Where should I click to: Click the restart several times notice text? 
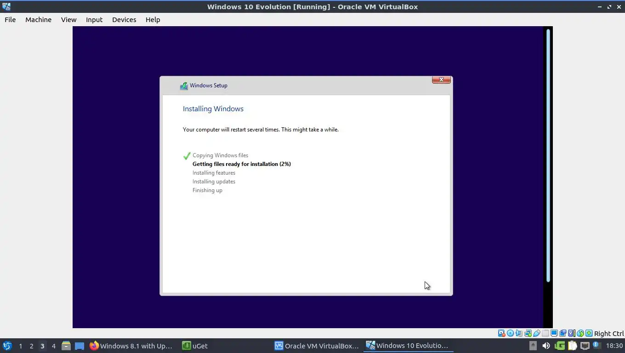261,130
